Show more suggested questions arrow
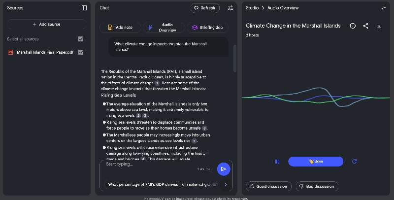Viewport: 394px width, 200px height. [x=226, y=185]
